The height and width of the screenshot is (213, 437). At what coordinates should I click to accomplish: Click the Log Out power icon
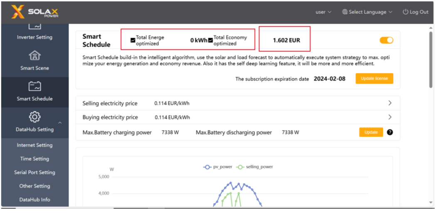(x=405, y=12)
